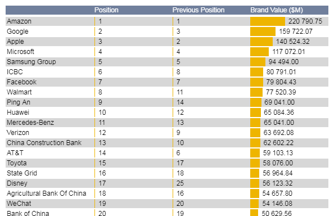Select Walmart's previous position 11
The height and width of the screenshot is (216, 334).
point(180,92)
